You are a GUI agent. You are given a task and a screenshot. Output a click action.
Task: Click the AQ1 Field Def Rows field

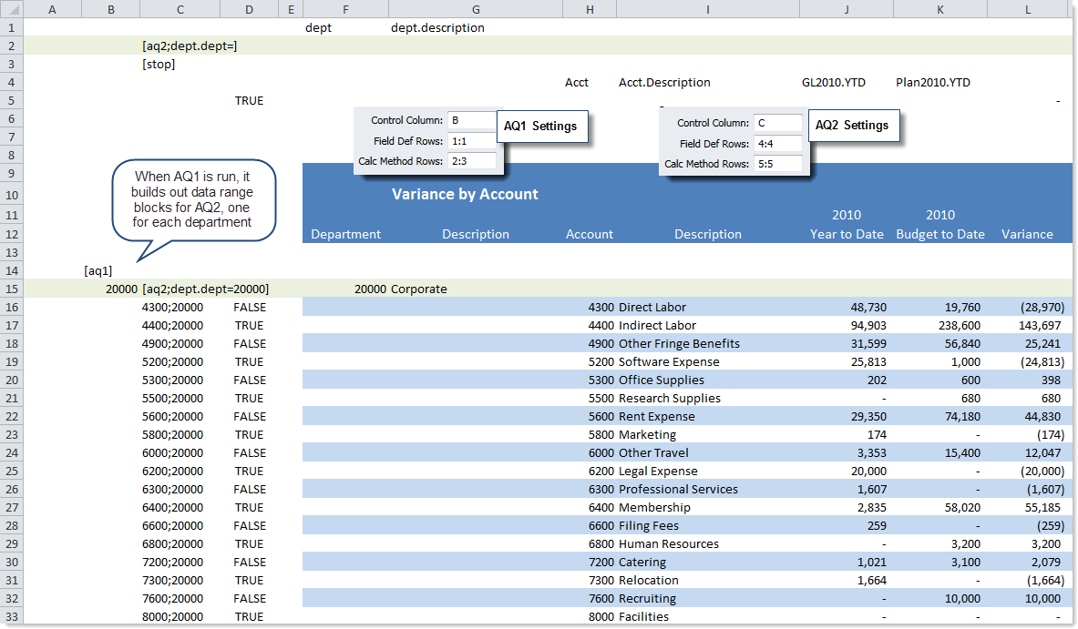(471, 141)
